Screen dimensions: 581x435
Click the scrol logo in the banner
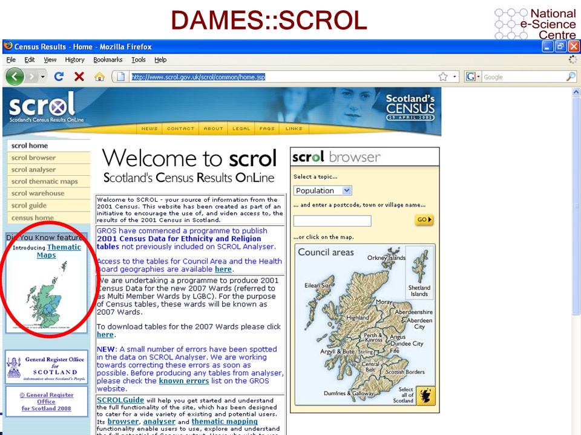42,107
